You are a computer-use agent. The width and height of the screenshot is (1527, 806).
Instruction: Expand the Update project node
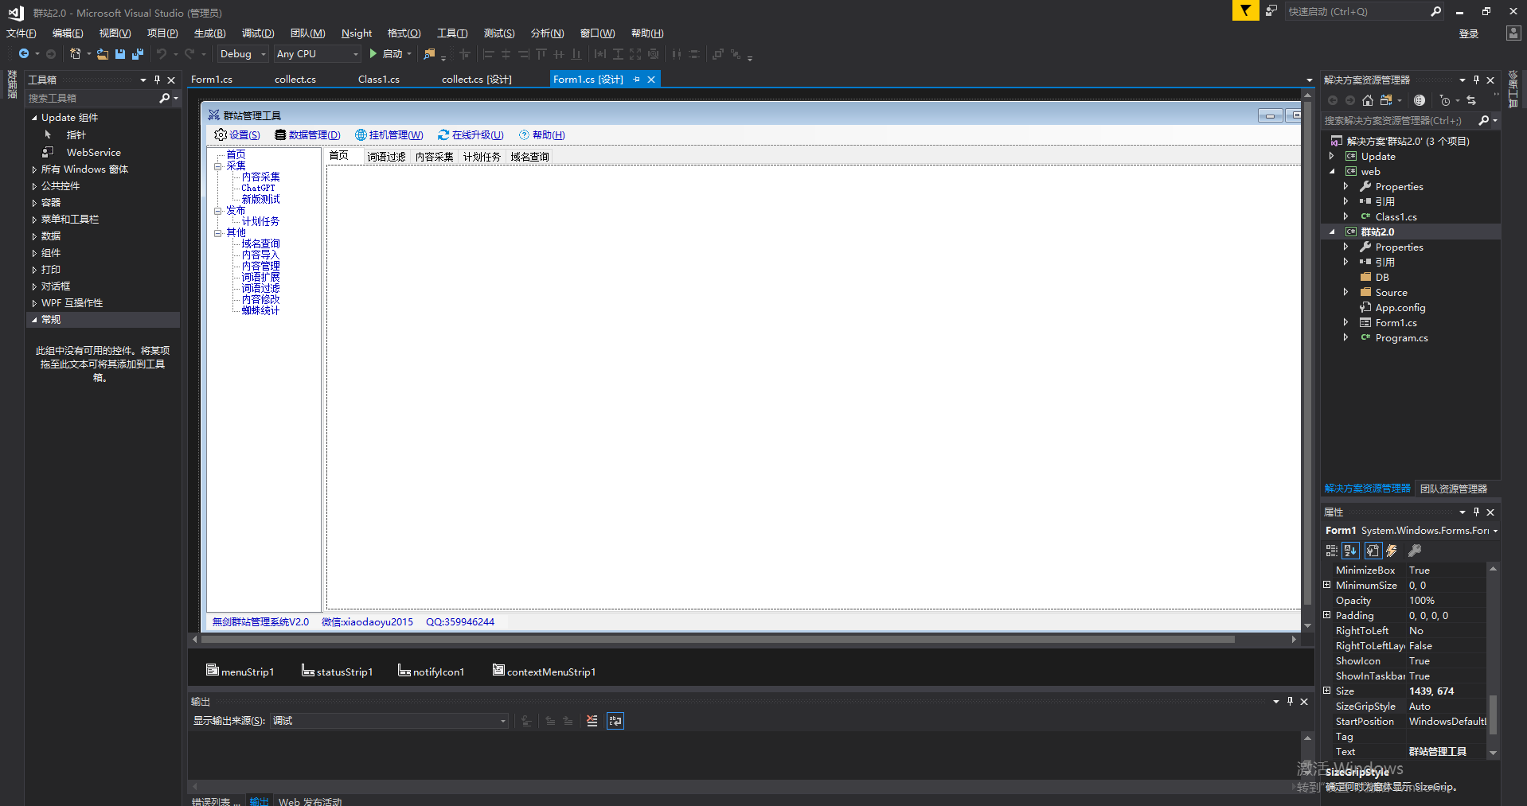click(1331, 157)
